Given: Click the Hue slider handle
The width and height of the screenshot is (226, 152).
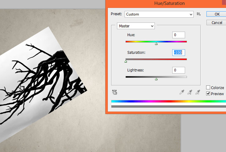Looking at the screenshot, I should tap(156, 44).
